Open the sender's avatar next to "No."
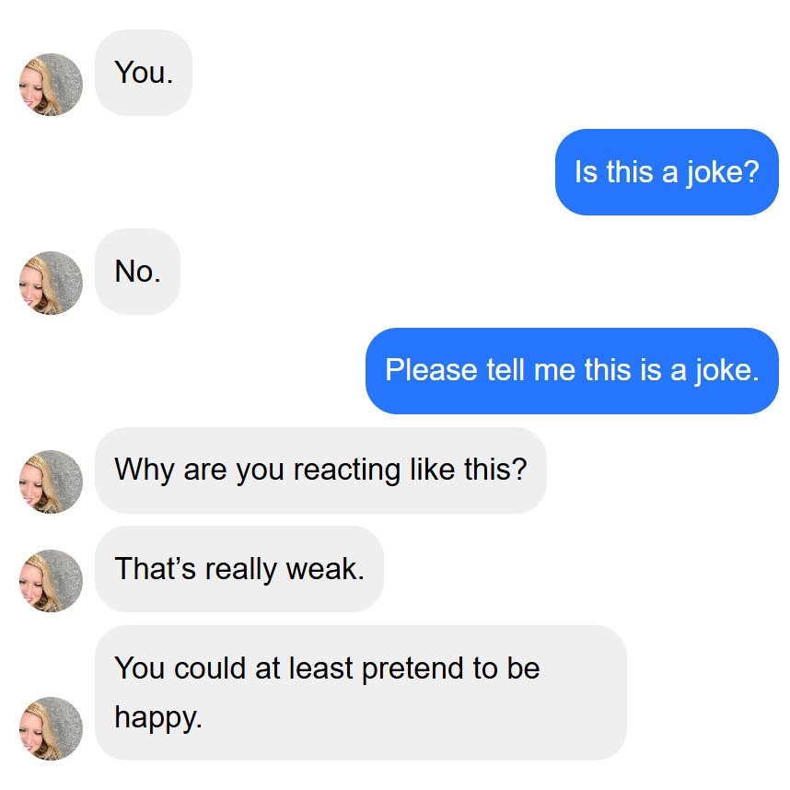 51,283
